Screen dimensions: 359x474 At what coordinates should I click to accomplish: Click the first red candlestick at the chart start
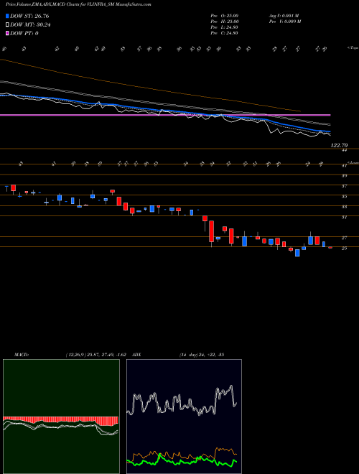14,187
